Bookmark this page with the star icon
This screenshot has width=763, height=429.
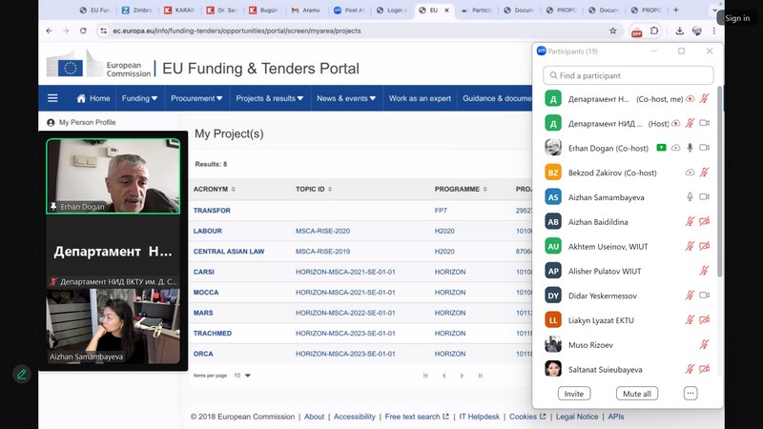pos(613,31)
